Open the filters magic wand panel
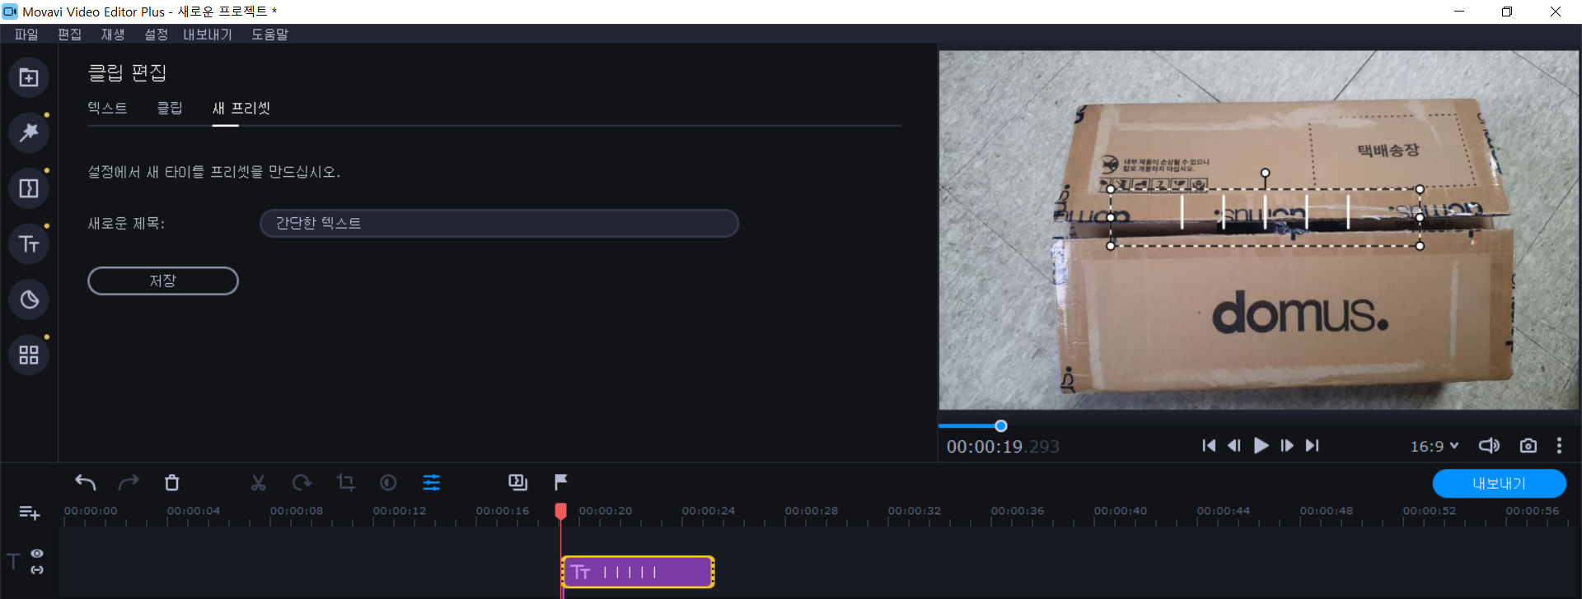 tap(29, 132)
